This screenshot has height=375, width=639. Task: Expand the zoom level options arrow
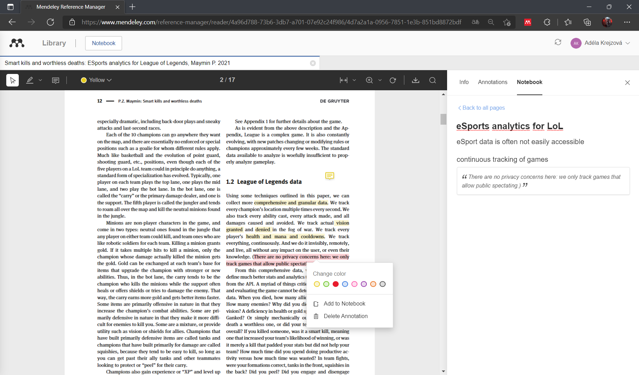[380, 80]
